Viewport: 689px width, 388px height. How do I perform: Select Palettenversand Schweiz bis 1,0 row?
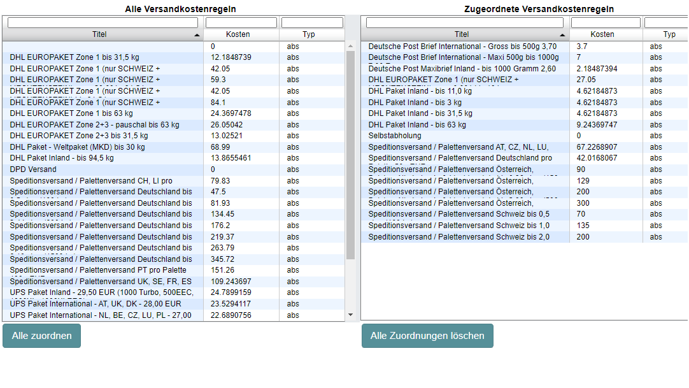tap(524, 226)
